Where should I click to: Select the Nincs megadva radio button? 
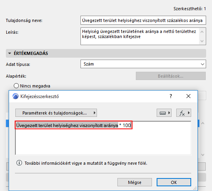click(x=16, y=86)
